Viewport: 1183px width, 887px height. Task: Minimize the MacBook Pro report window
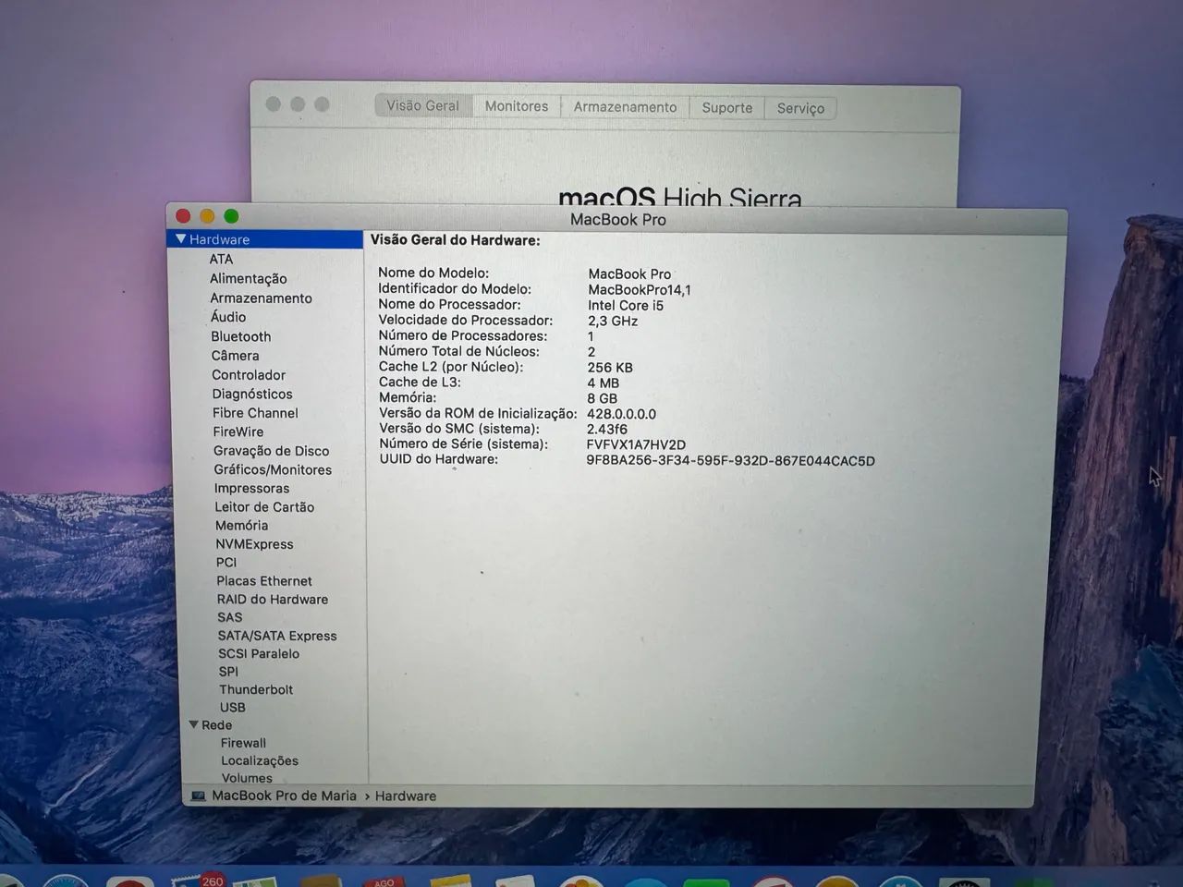click(x=207, y=216)
